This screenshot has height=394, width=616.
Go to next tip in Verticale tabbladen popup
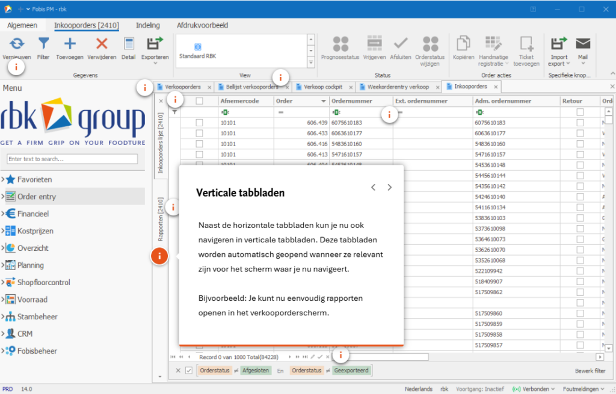point(389,188)
